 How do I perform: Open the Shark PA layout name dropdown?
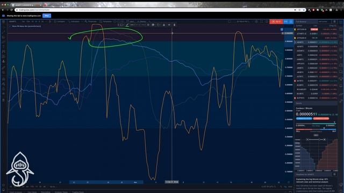pyautogui.click(x=242, y=21)
